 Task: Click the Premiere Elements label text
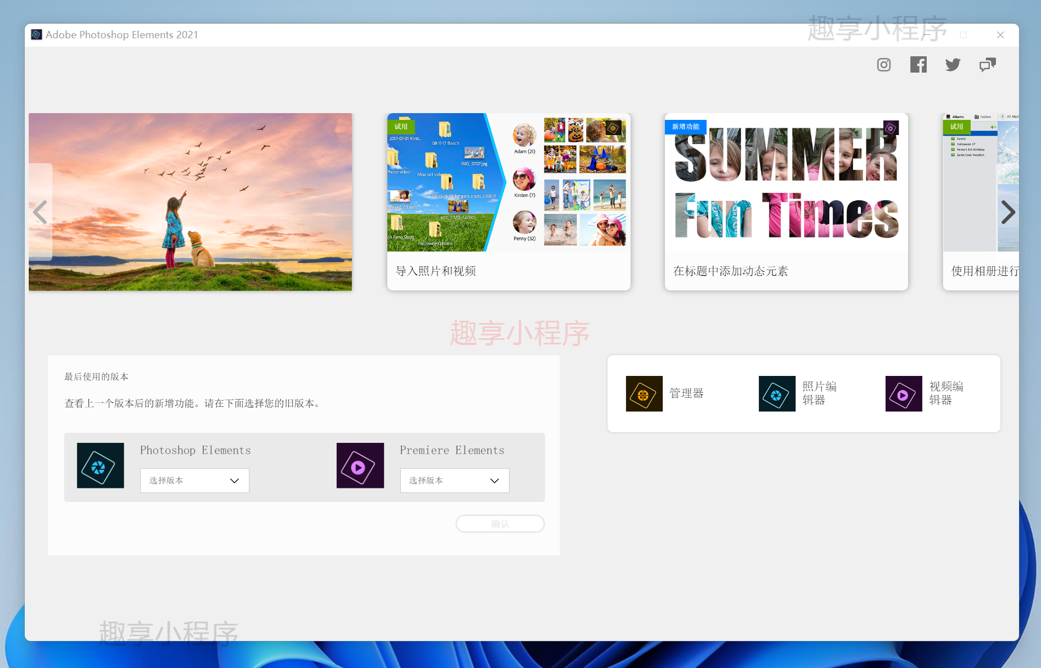[x=452, y=450]
